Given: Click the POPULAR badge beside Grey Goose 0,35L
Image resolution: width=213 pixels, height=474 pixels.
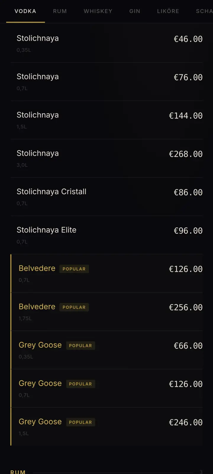Looking at the screenshot, I should (80, 346).
